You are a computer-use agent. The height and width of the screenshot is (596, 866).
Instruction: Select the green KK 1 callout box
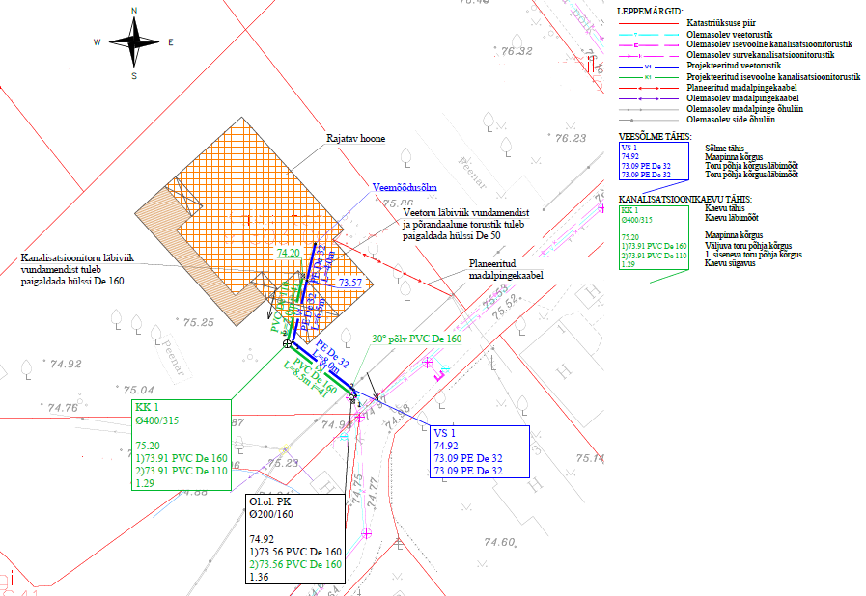[x=182, y=447]
